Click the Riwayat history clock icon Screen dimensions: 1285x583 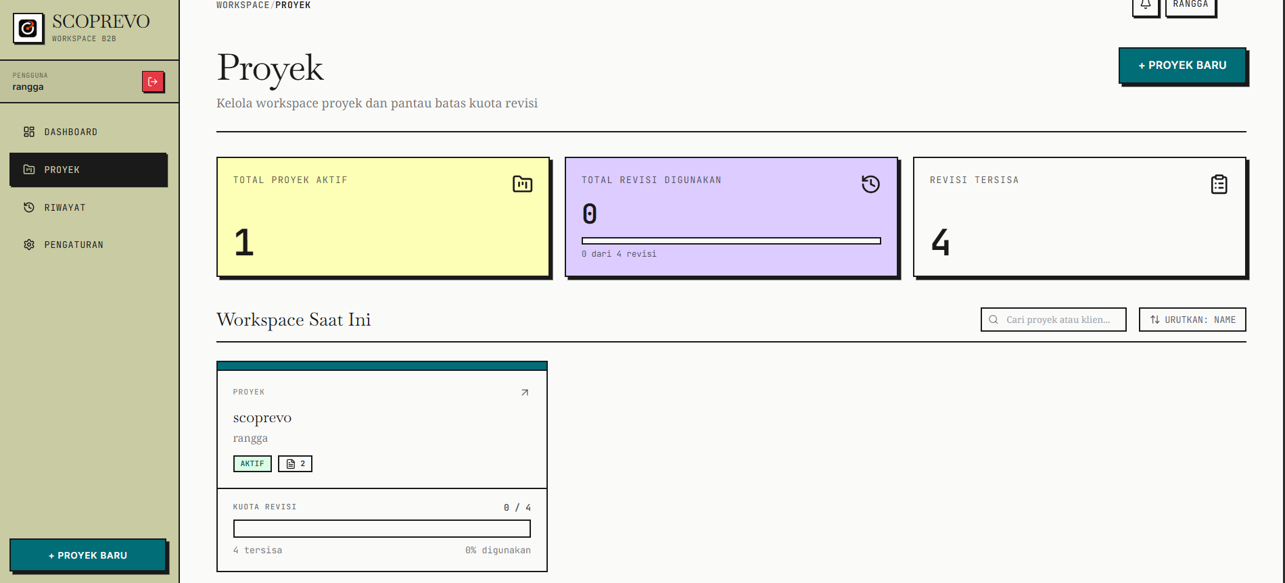[29, 207]
